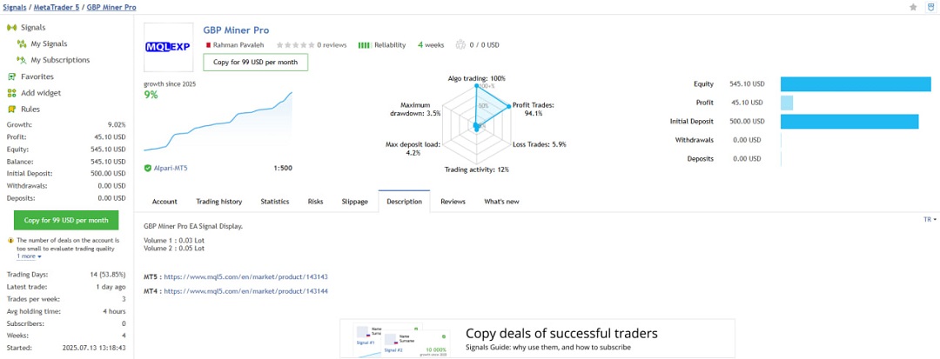Add signal to favorites with star icon
This screenshot has width=940, height=359.
[913, 7]
